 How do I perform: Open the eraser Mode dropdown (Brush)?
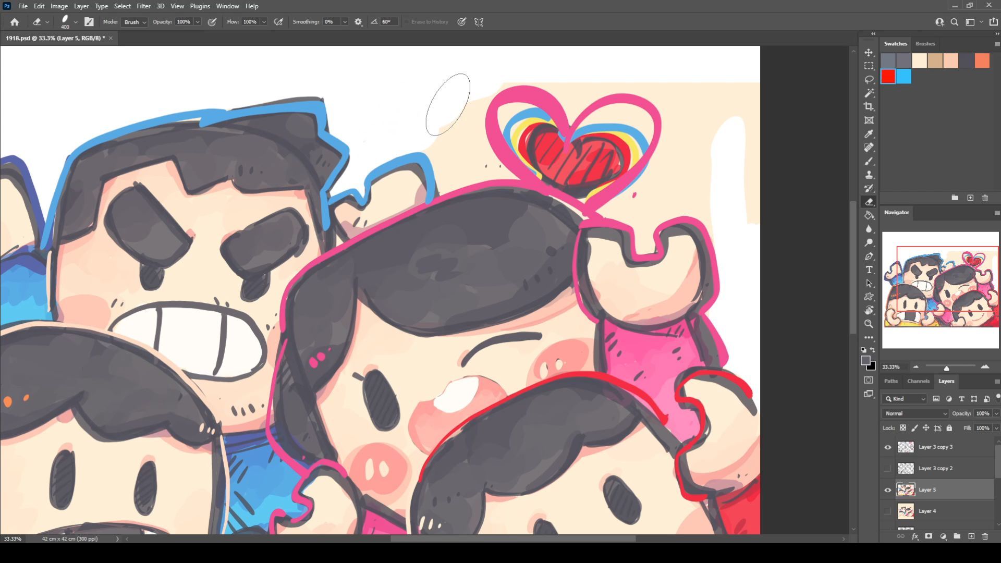135,22
